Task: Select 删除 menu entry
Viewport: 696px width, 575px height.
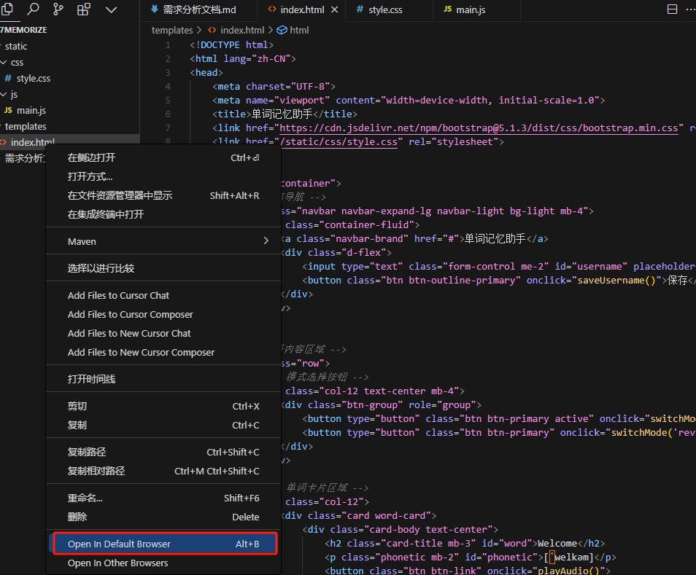Action: [163, 517]
